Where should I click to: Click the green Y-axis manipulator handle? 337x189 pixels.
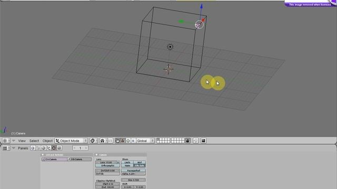(181, 21)
